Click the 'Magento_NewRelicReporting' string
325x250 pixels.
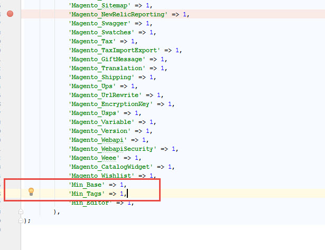click(x=118, y=14)
